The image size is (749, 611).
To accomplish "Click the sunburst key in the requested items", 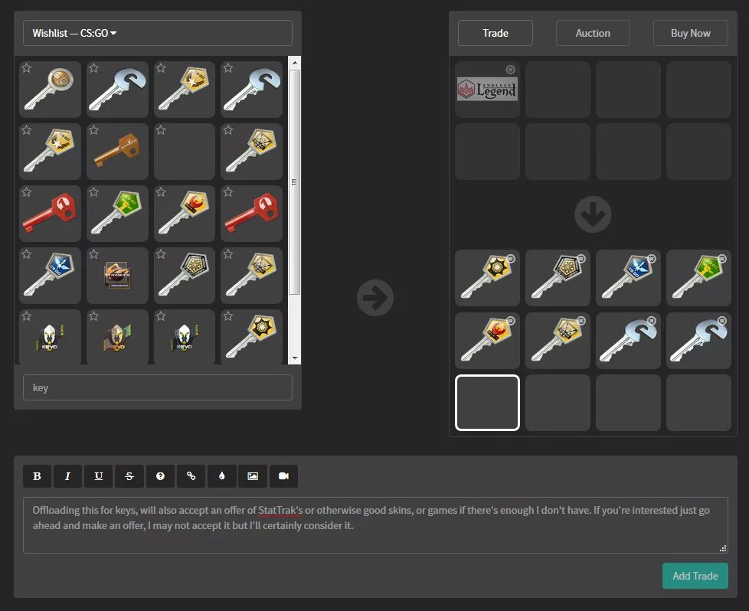I will tap(487, 278).
